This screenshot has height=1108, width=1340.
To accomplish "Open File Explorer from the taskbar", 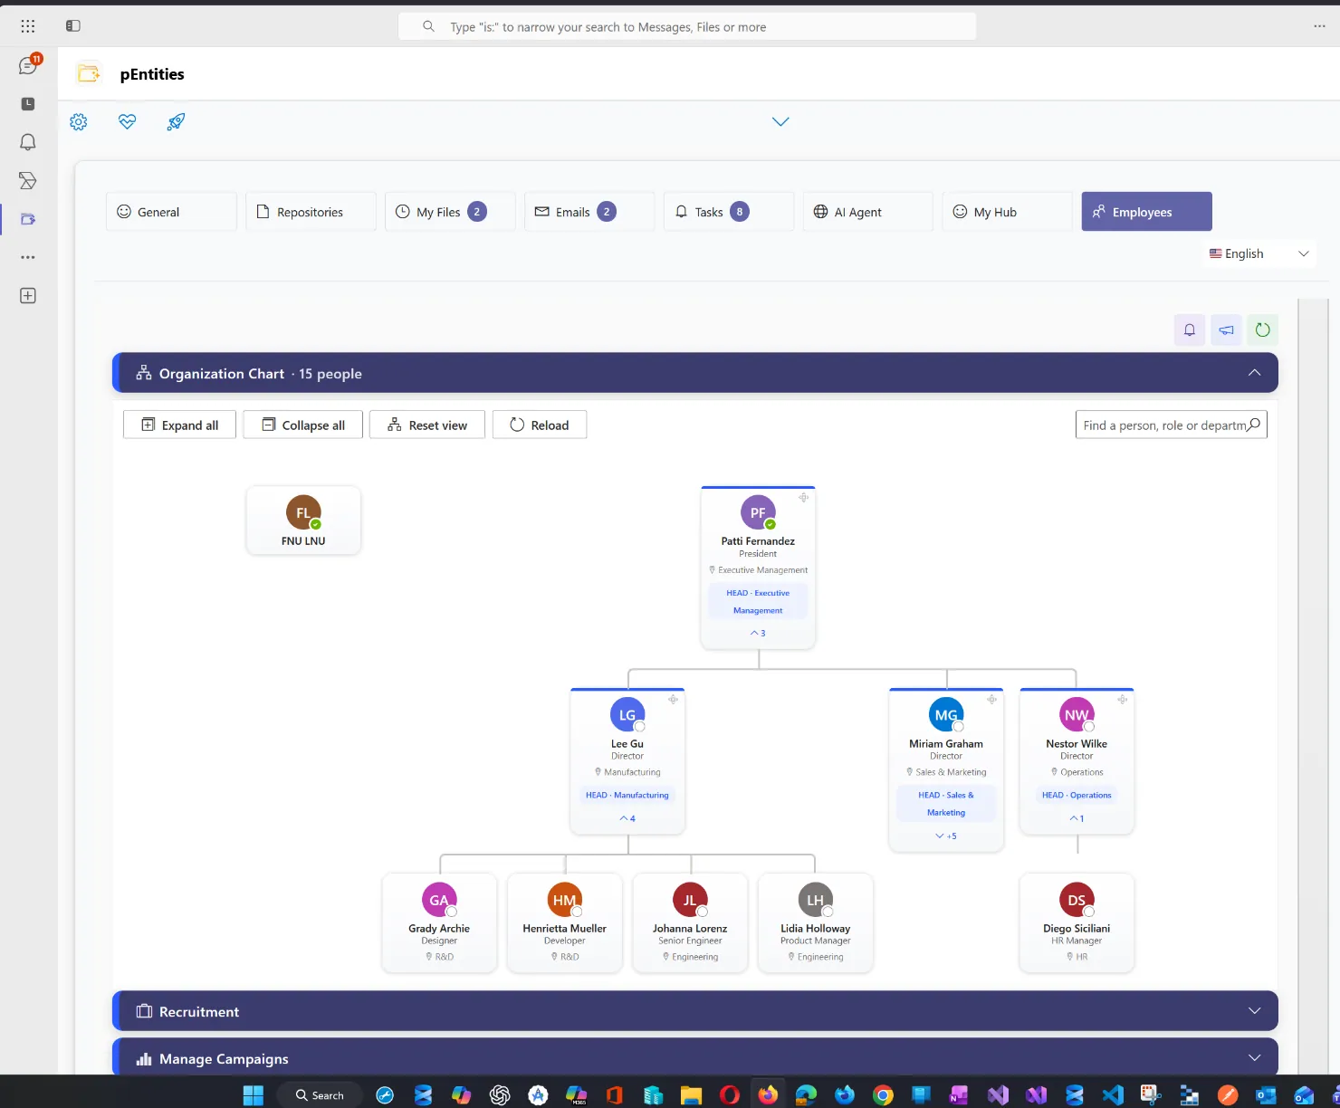I will coord(691,1095).
